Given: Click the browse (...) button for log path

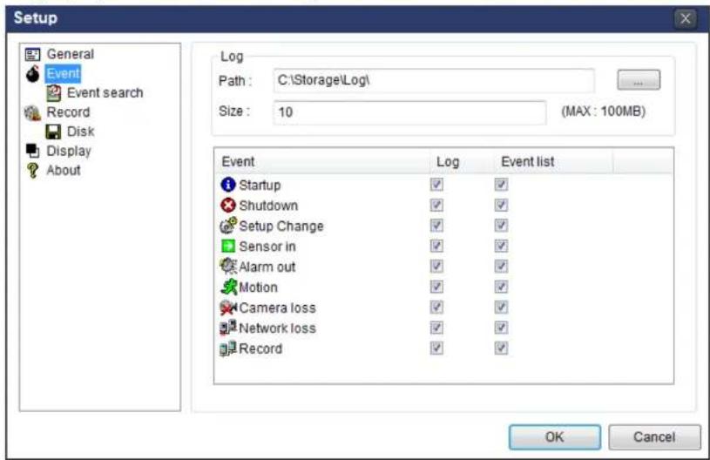Looking at the screenshot, I should pyautogui.click(x=639, y=80).
